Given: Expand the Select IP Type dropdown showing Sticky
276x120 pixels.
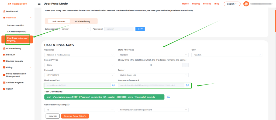Looking at the screenshot, I should click(80, 65).
